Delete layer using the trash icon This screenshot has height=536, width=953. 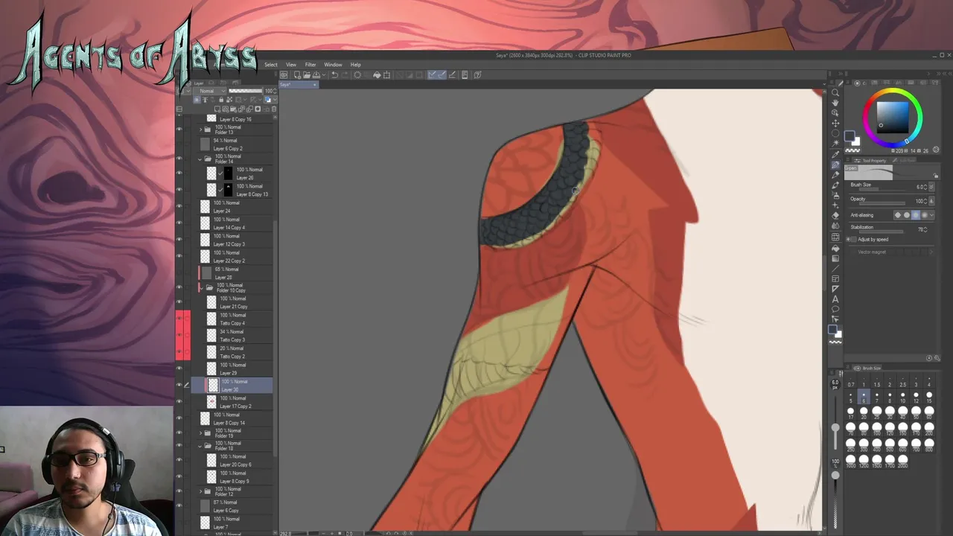(x=275, y=109)
